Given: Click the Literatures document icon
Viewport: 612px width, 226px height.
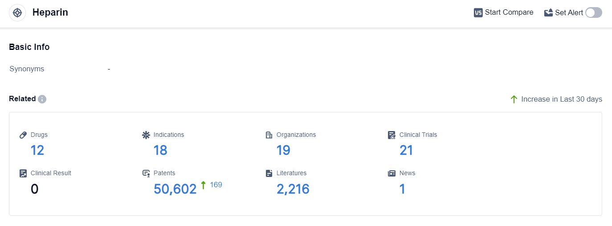Looking at the screenshot, I should pos(269,173).
